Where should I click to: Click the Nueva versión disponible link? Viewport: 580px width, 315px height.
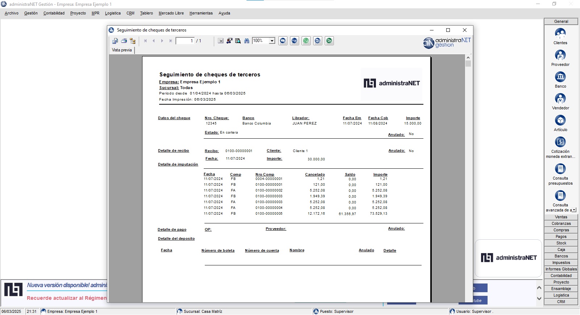67,285
